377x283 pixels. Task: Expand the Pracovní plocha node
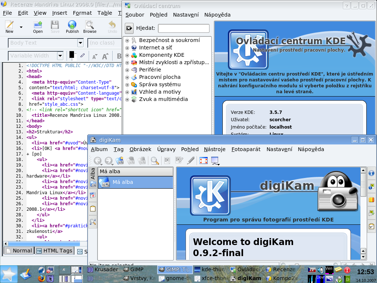(x=127, y=77)
